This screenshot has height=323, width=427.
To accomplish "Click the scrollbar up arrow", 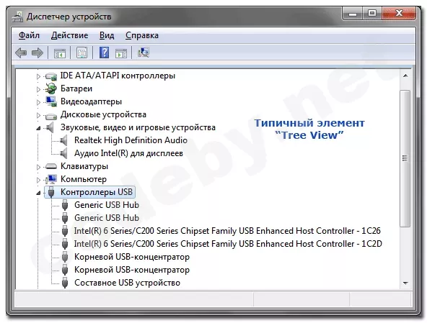I will [405, 76].
